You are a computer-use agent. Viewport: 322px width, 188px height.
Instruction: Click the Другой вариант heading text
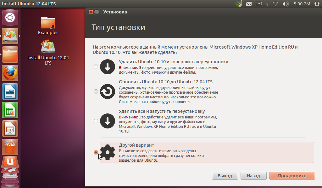136,145
